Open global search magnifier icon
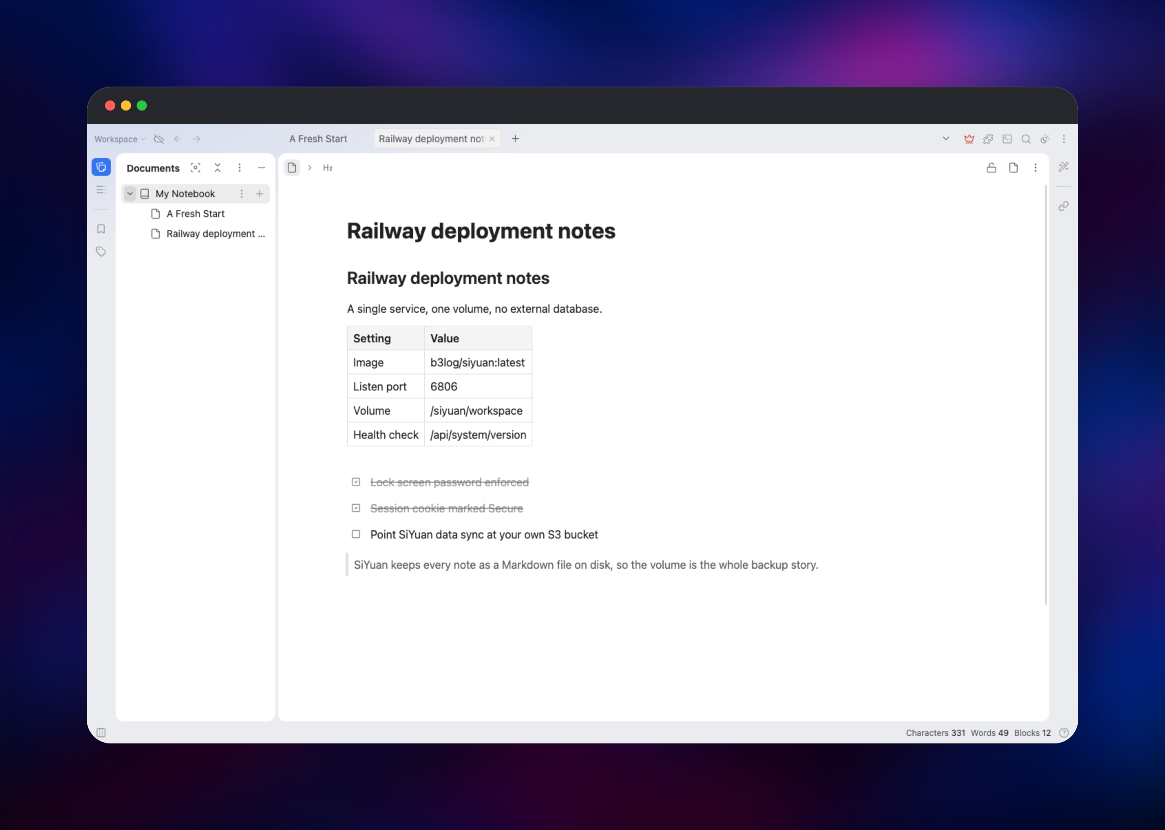Screen dimensions: 1165x830 [1026, 139]
